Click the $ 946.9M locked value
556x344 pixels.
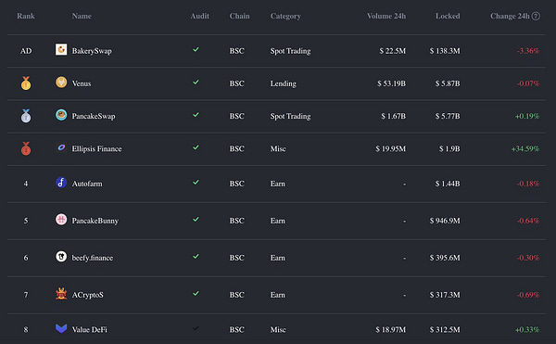[445, 221]
